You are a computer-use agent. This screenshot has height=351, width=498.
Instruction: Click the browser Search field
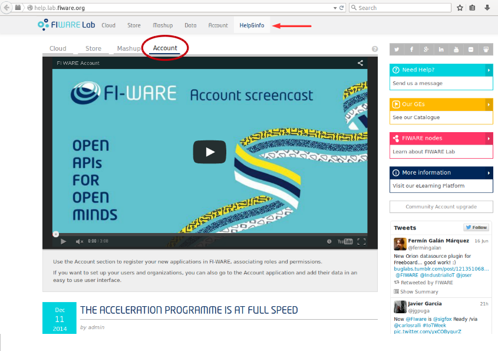400,8
